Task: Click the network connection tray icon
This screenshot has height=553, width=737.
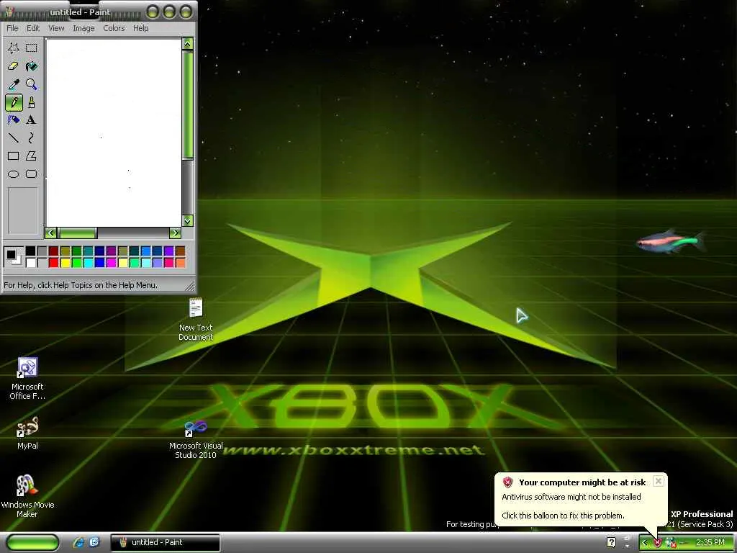Action: [671, 543]
